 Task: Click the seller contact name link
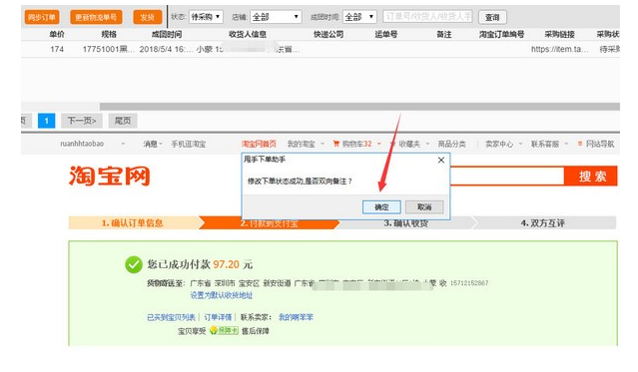coord(296,317)
